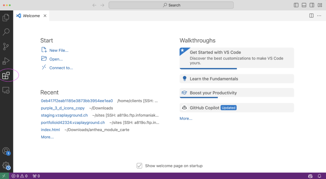Open recent 0eb417f2eab1185e3873bb3954ee1ea0 folder

point(77,101)
